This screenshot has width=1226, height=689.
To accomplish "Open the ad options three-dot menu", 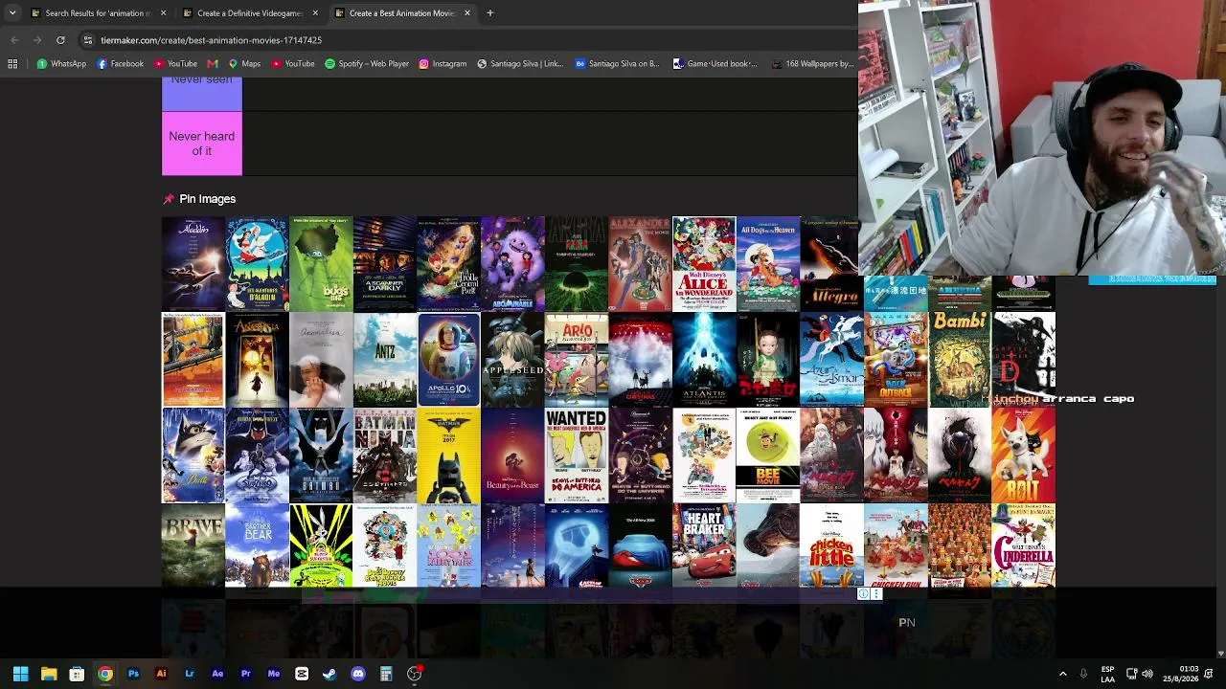I will 875,594.
